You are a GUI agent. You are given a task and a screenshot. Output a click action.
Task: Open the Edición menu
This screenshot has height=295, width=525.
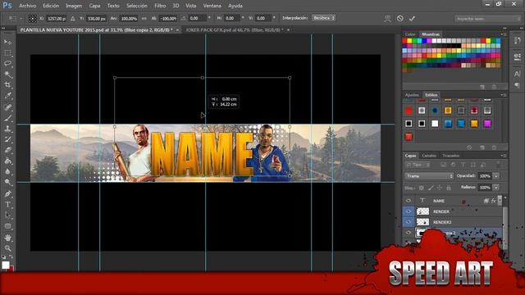(x=51, y=6)
